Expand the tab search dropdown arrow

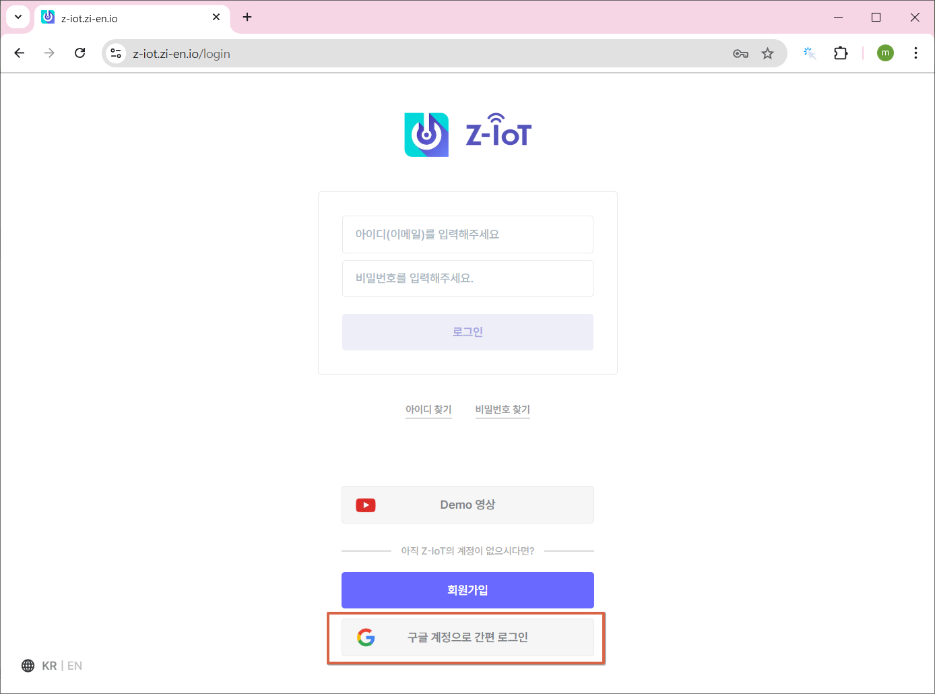pos(18,17)
